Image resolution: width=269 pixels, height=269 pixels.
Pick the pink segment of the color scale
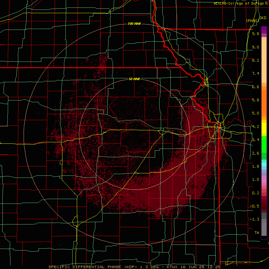264,181
